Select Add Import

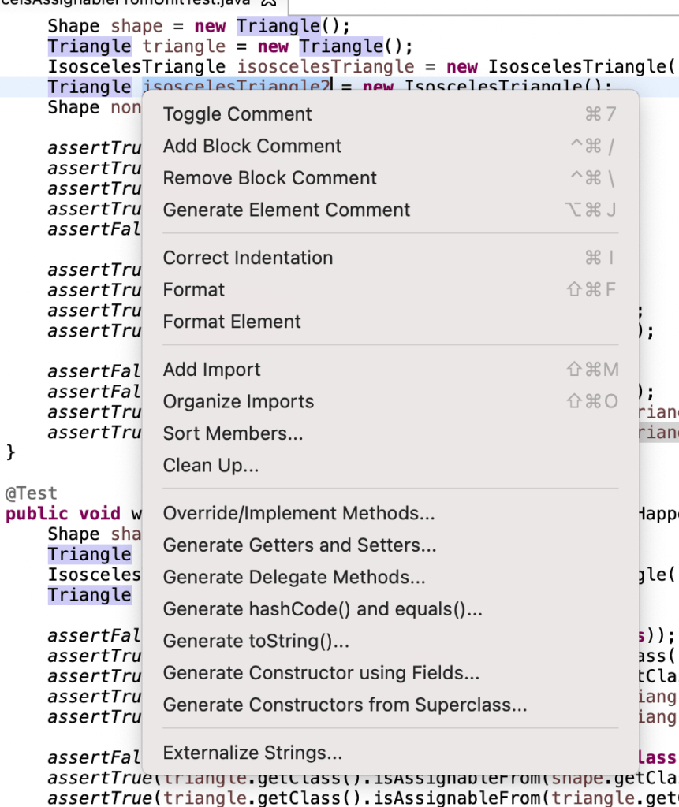pyautogui.click(x=211, y=370)
